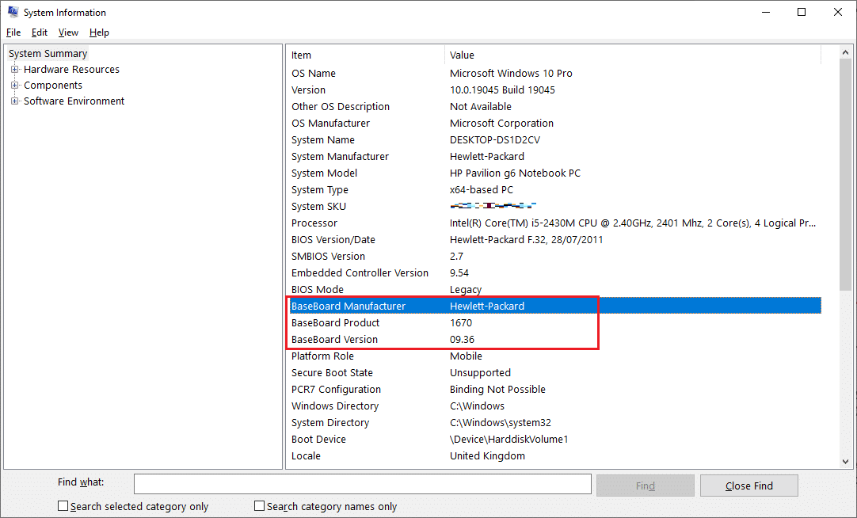Open the View menu
This screenshot has height=518, width=857.
[68, 32]
